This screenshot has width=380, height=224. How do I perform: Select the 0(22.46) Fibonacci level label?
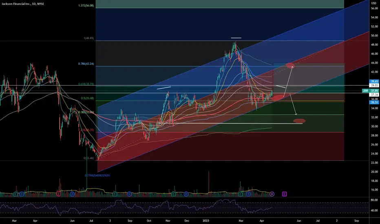point(89,158)
